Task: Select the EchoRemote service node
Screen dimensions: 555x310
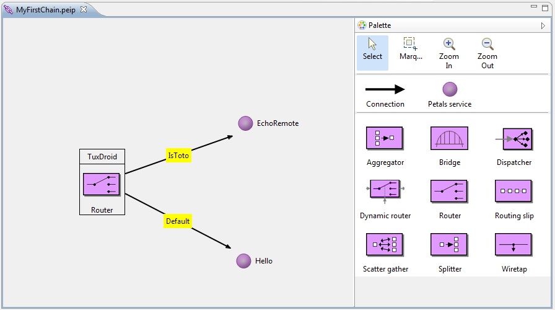Action: [x=246, y=123]
